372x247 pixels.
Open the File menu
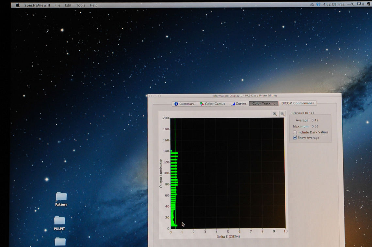[57, 5]
